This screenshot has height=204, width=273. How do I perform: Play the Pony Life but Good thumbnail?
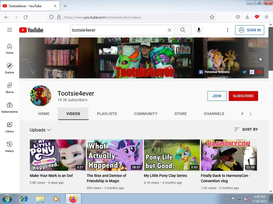coord(172,155)
